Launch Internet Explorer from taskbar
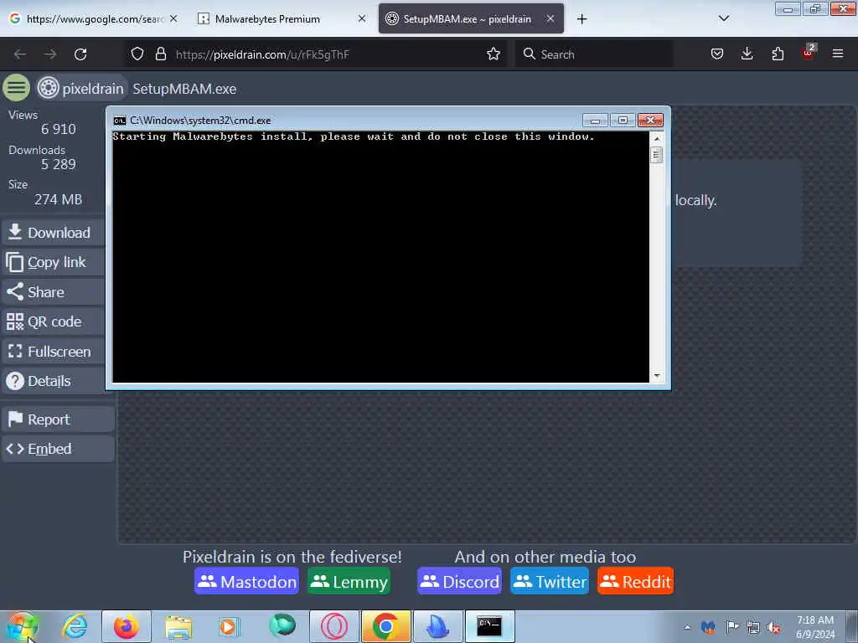858x643 pixels. tap(75, 626)
